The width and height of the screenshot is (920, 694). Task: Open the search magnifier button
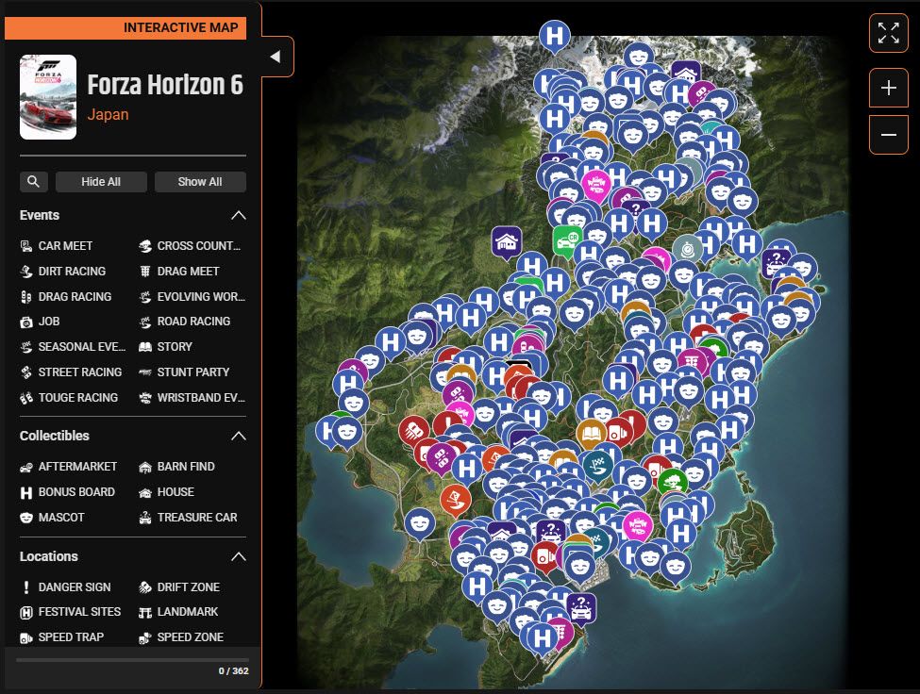(x=33, y=182)
